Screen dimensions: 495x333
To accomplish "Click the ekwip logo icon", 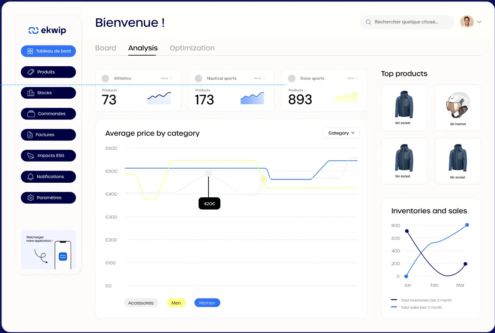I will 33,30.
